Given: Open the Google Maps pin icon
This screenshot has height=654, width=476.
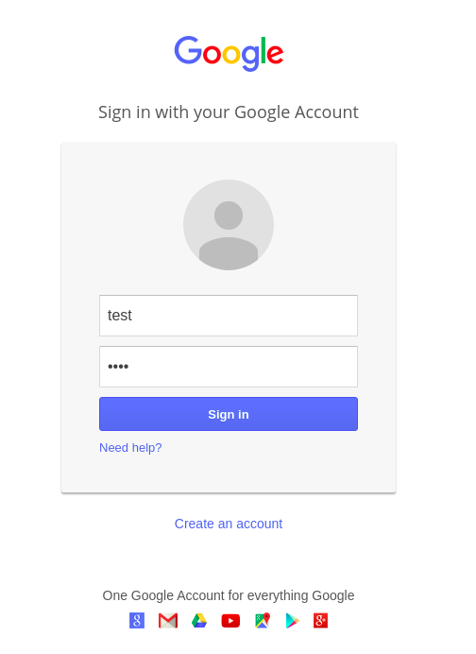Looking at the screenshot, I should (x=263, y=621).
